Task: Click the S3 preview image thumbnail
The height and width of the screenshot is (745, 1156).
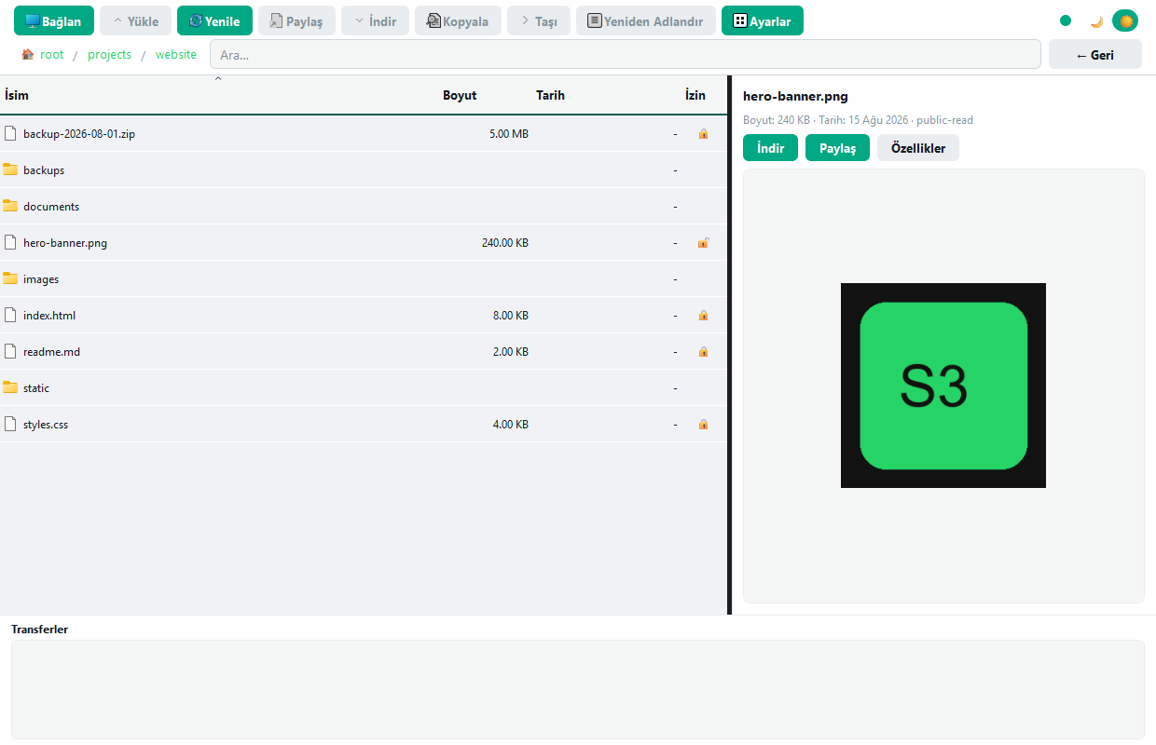Action: [943, 386]
